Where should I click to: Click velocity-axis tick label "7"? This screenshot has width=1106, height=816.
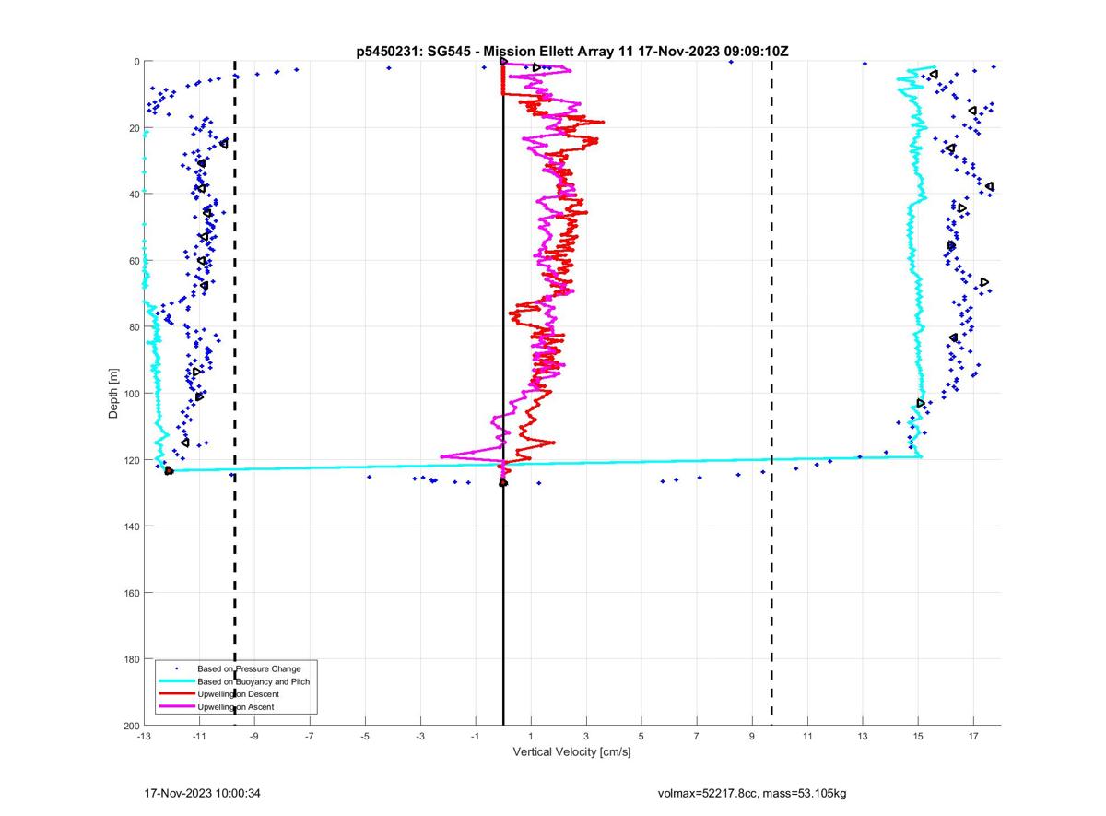[697, 737]
